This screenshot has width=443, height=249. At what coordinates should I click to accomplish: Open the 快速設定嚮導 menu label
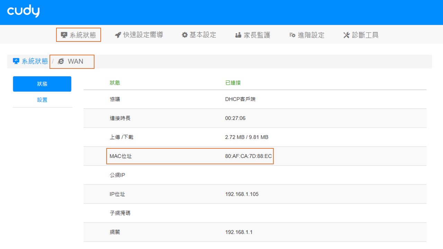[143, 35]
